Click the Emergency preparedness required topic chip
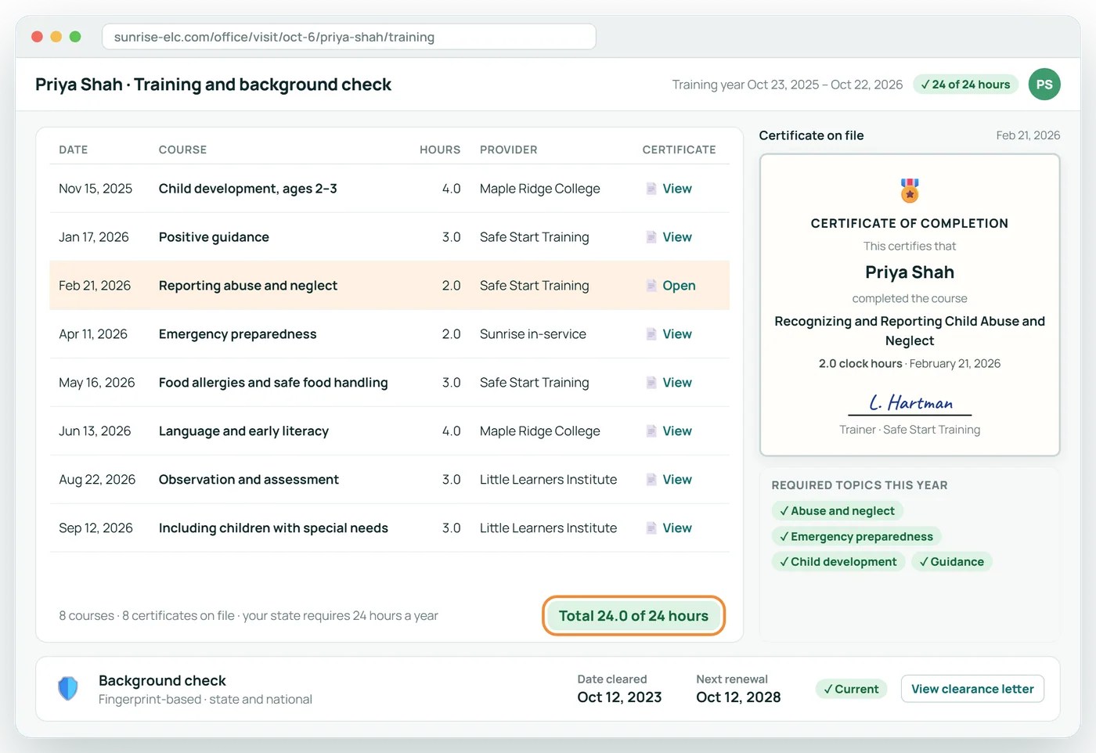The width and height of the screenshot is (1096, 753). pyautogui.click(x=856, y=537)
